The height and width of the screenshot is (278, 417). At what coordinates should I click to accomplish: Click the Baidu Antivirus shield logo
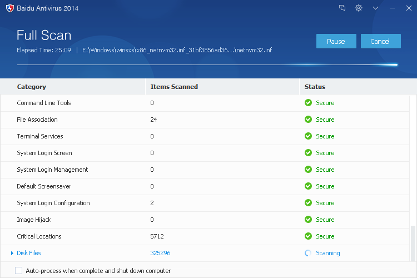(x=10, y=8)
